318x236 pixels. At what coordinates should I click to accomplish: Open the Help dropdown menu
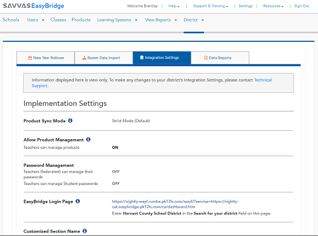(x=174, y=6)
